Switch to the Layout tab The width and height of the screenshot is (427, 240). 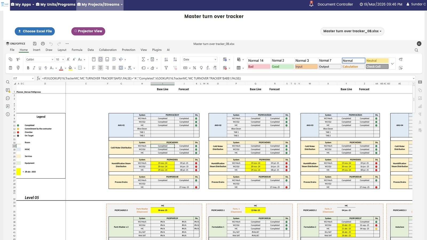coord(62,50)
